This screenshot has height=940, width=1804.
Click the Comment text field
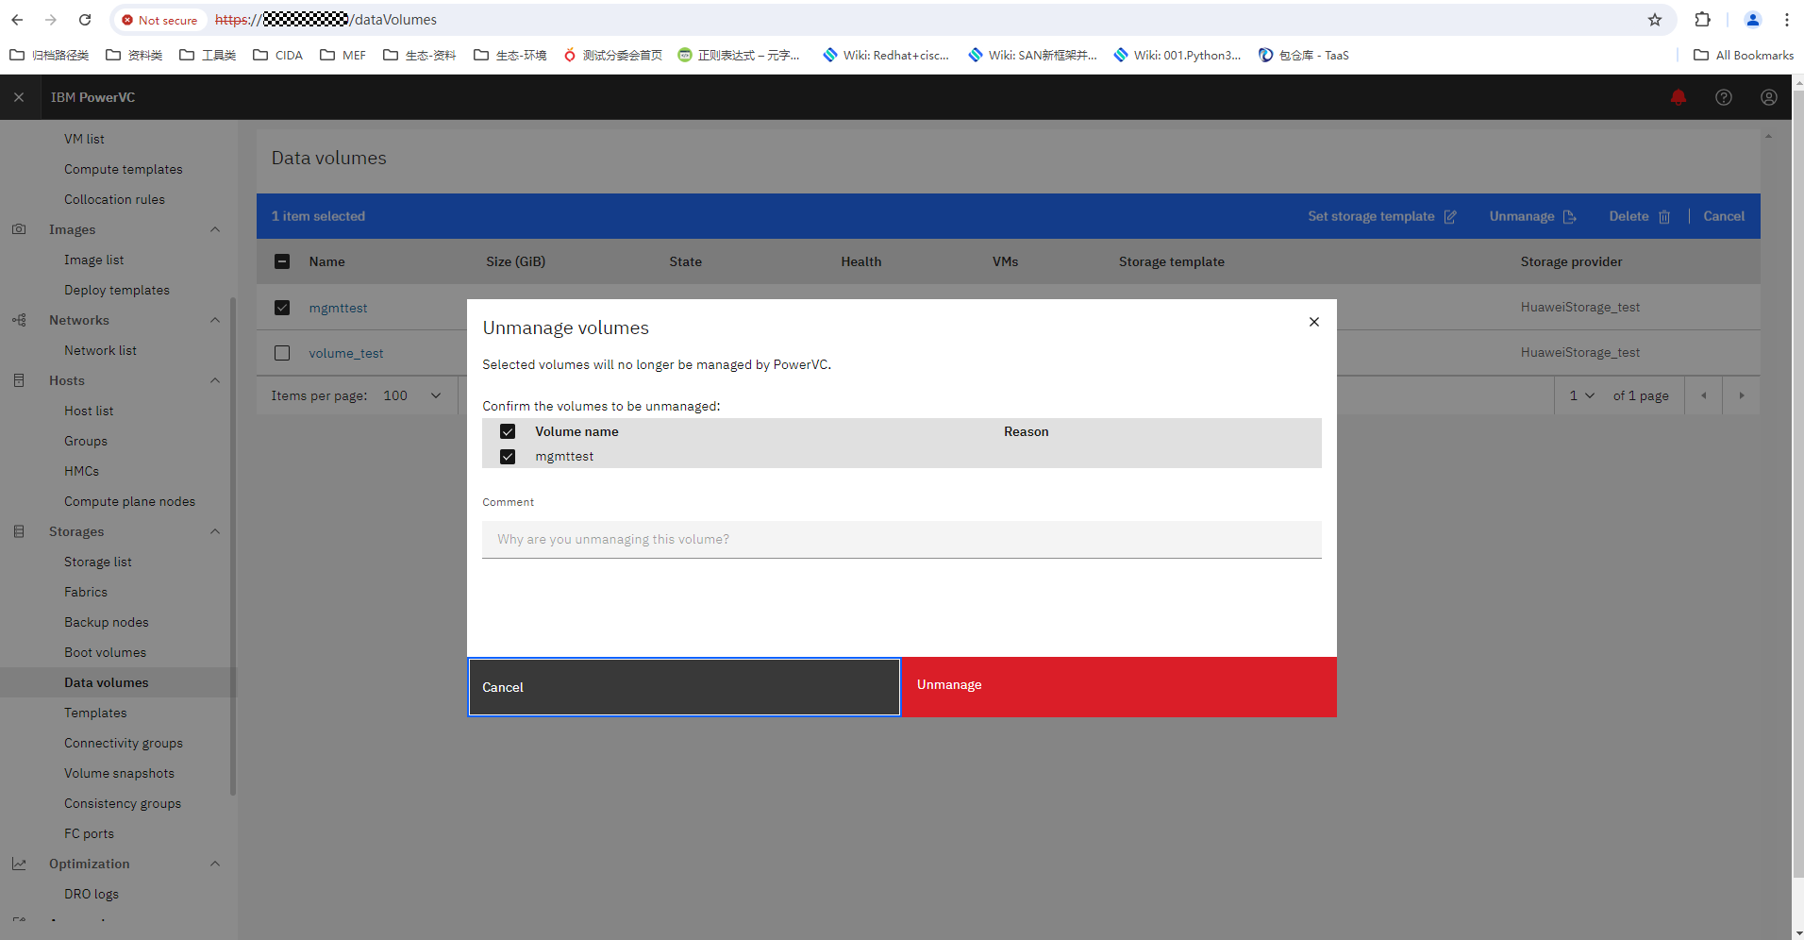coord(902,540)
